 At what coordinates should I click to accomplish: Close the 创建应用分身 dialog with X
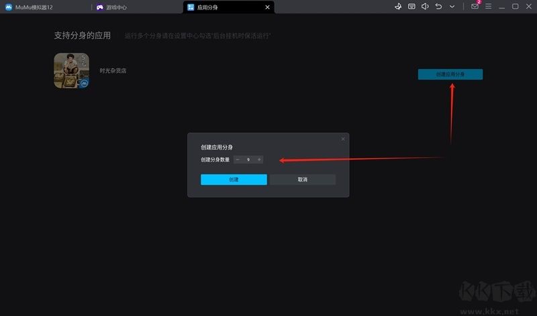[342, 139]
